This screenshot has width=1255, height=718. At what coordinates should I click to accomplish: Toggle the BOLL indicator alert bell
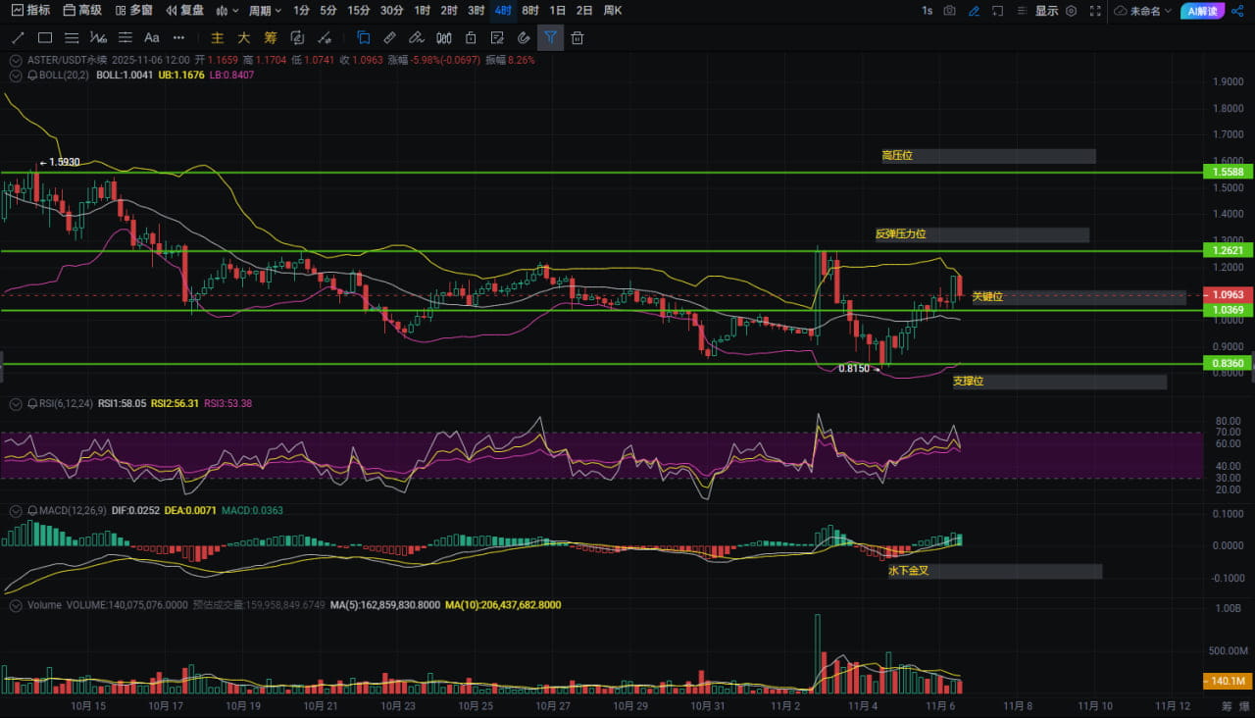(x=32, y=75)
